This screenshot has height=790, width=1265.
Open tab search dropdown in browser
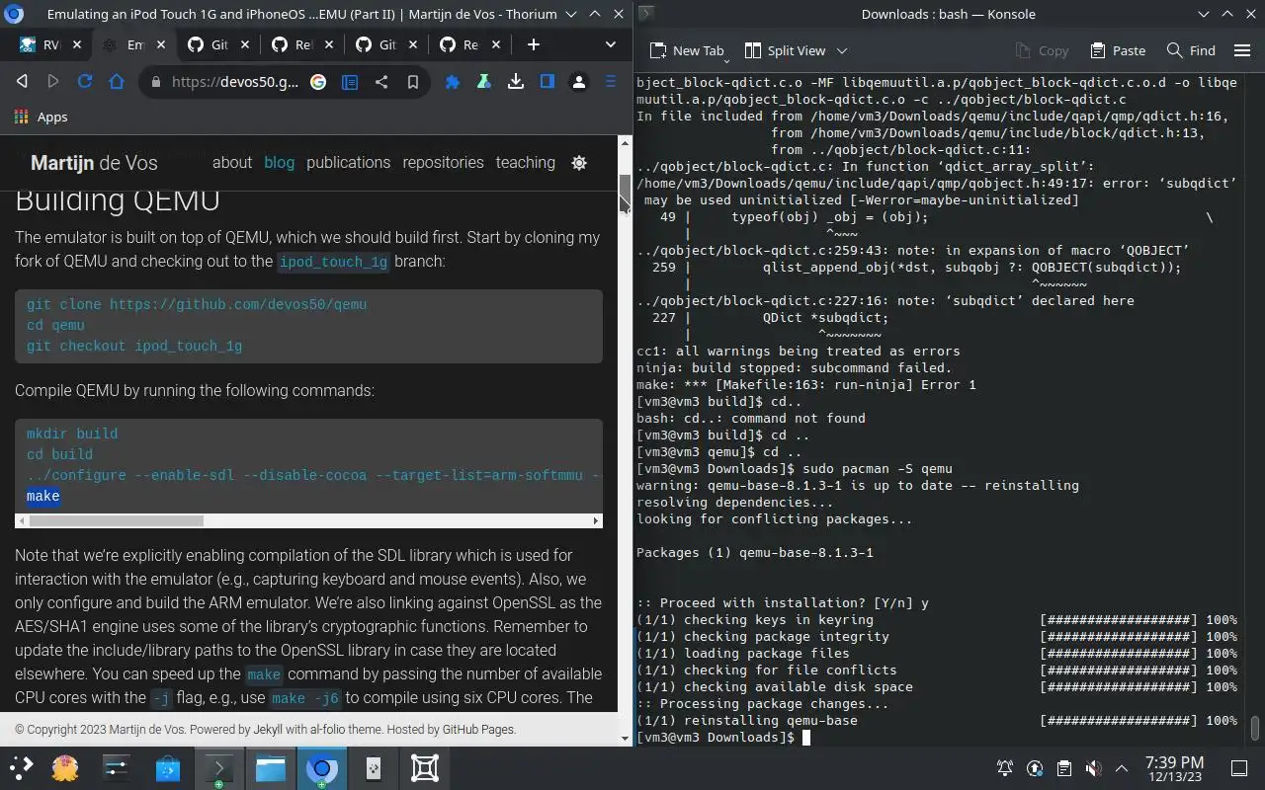click(611, 44)
